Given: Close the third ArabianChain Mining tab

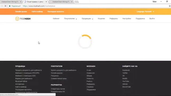Looking at the screenshot, I should (72, 2).
